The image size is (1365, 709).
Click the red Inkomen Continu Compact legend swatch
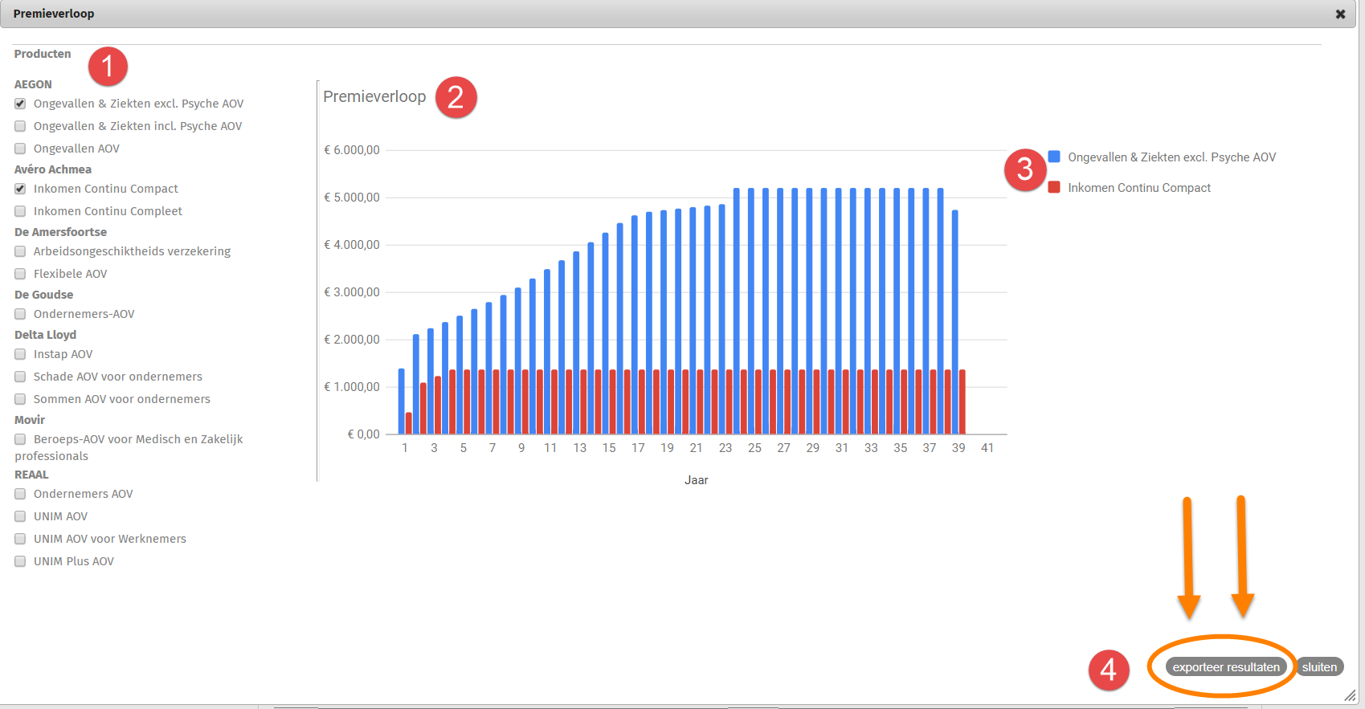1054,187
